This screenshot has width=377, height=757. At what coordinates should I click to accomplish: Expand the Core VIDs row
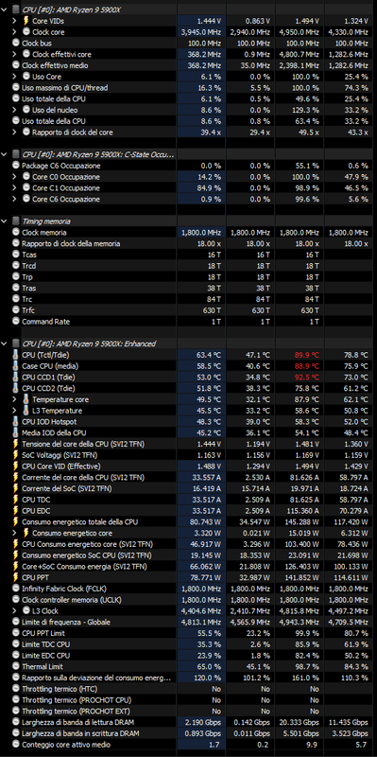15,21
